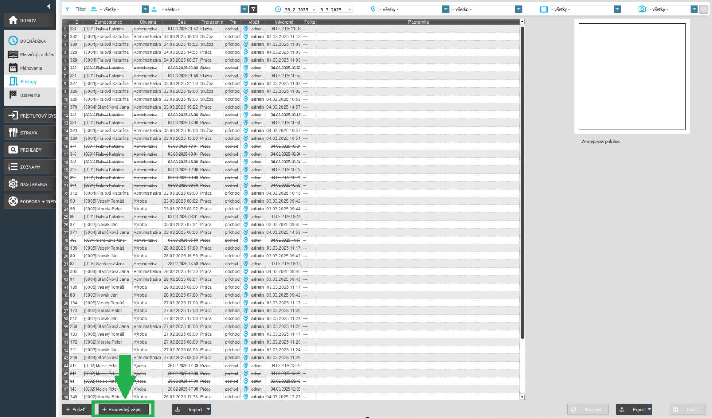Click the Pridať button
Viewport: 712px width, 418px height.
tap(75, 409)
